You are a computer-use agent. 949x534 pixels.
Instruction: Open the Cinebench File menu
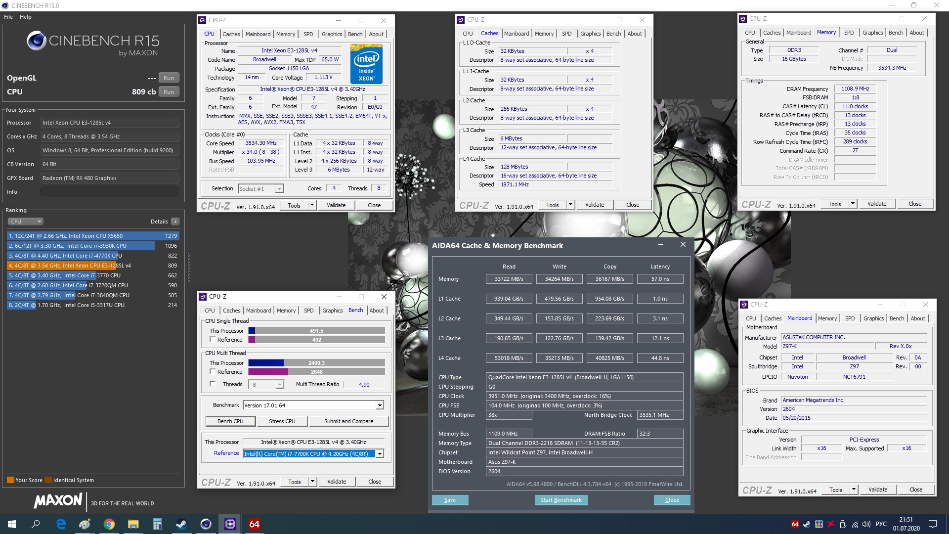tap(8, 17)
